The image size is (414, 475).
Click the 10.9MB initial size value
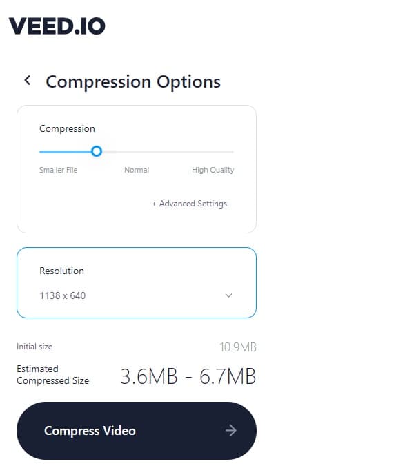tap(238, 347)
